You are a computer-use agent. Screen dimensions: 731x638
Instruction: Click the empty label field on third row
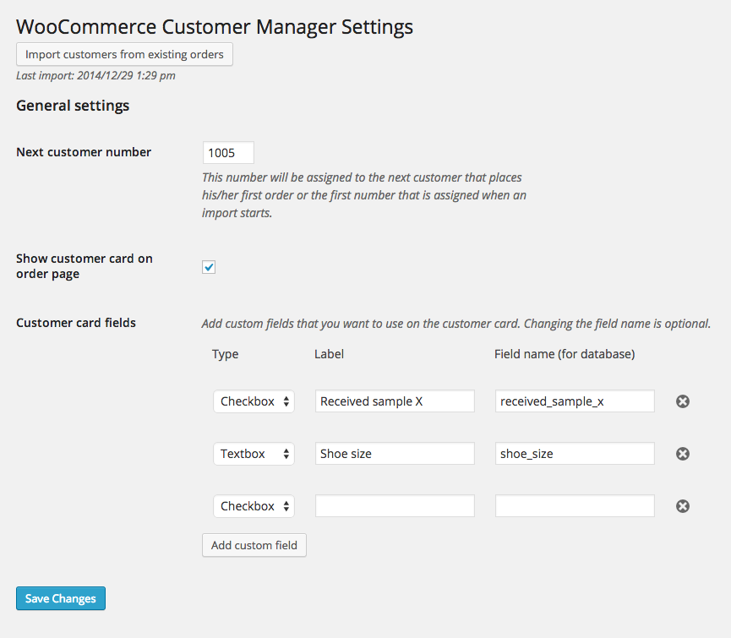click(x=394, y=505)
